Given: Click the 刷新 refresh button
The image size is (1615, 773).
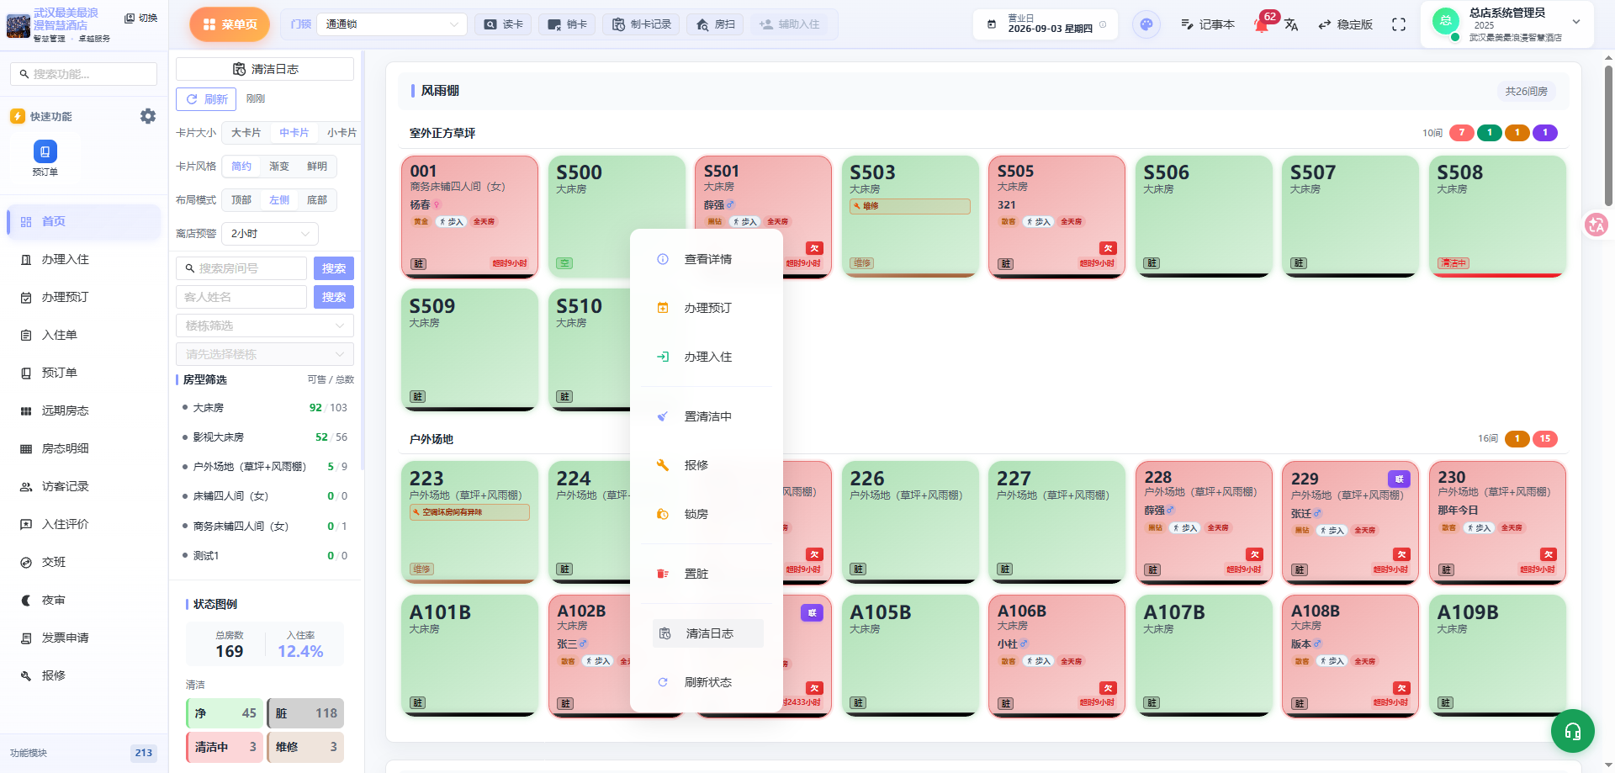Looking at the screenshot, I should click(x=206, y=99).
